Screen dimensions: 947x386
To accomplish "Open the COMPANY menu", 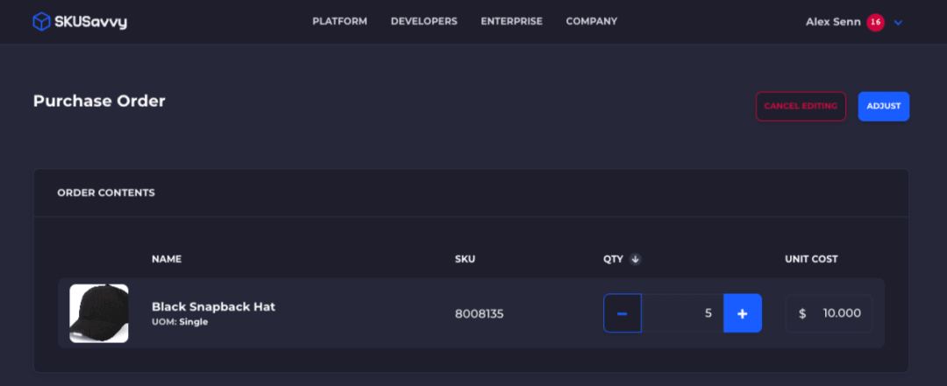I will pyautogui.click(x=591, y=22).
